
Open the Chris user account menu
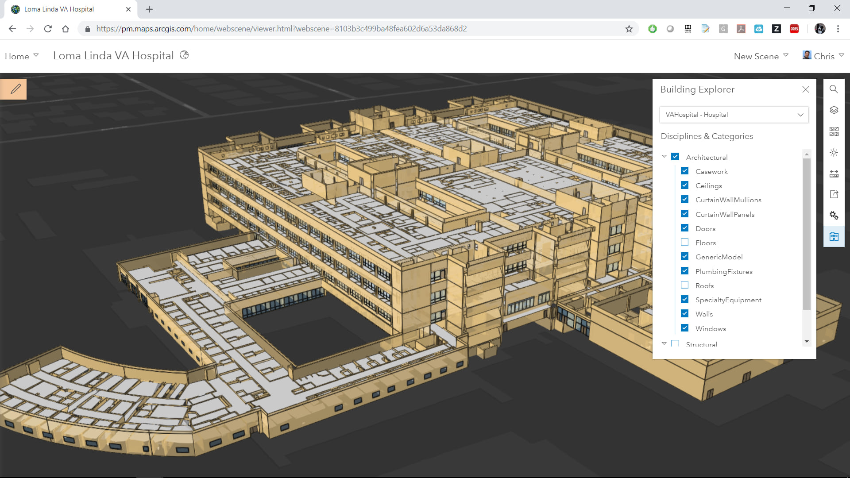[823, 56]
